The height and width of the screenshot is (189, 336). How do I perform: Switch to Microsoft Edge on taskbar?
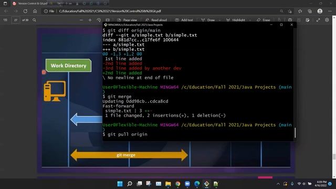click(197, 184)
